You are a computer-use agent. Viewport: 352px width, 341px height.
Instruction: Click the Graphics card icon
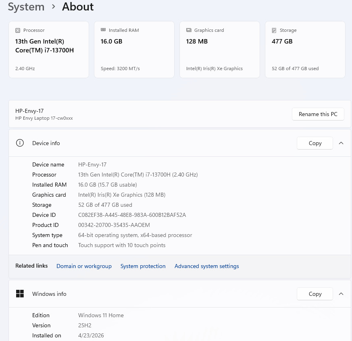click(x=189, y=30)
